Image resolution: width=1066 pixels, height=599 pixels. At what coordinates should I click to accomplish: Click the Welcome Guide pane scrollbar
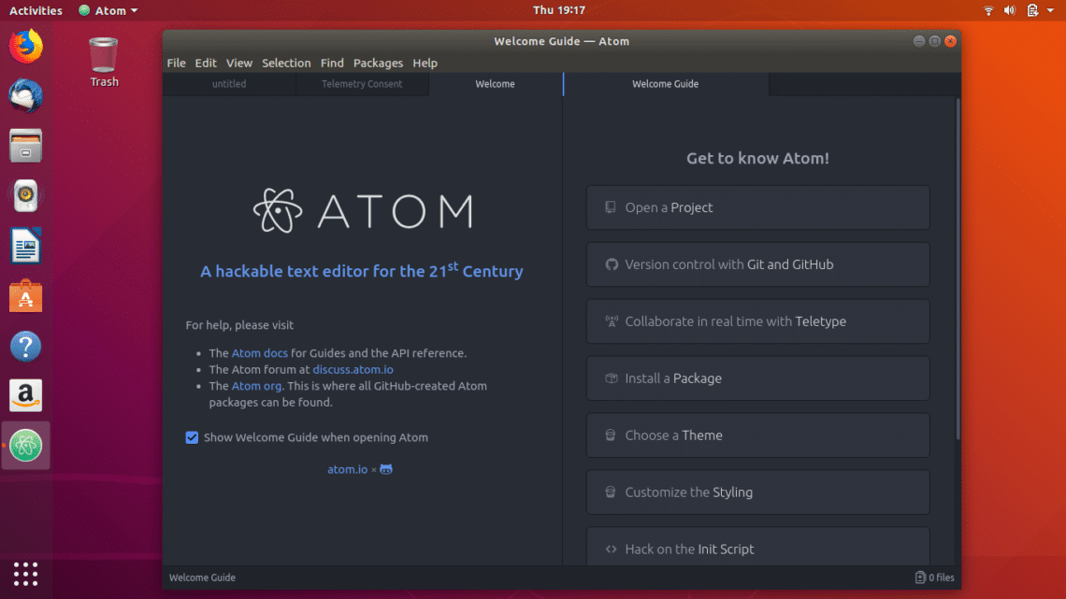tap(956, 271)
